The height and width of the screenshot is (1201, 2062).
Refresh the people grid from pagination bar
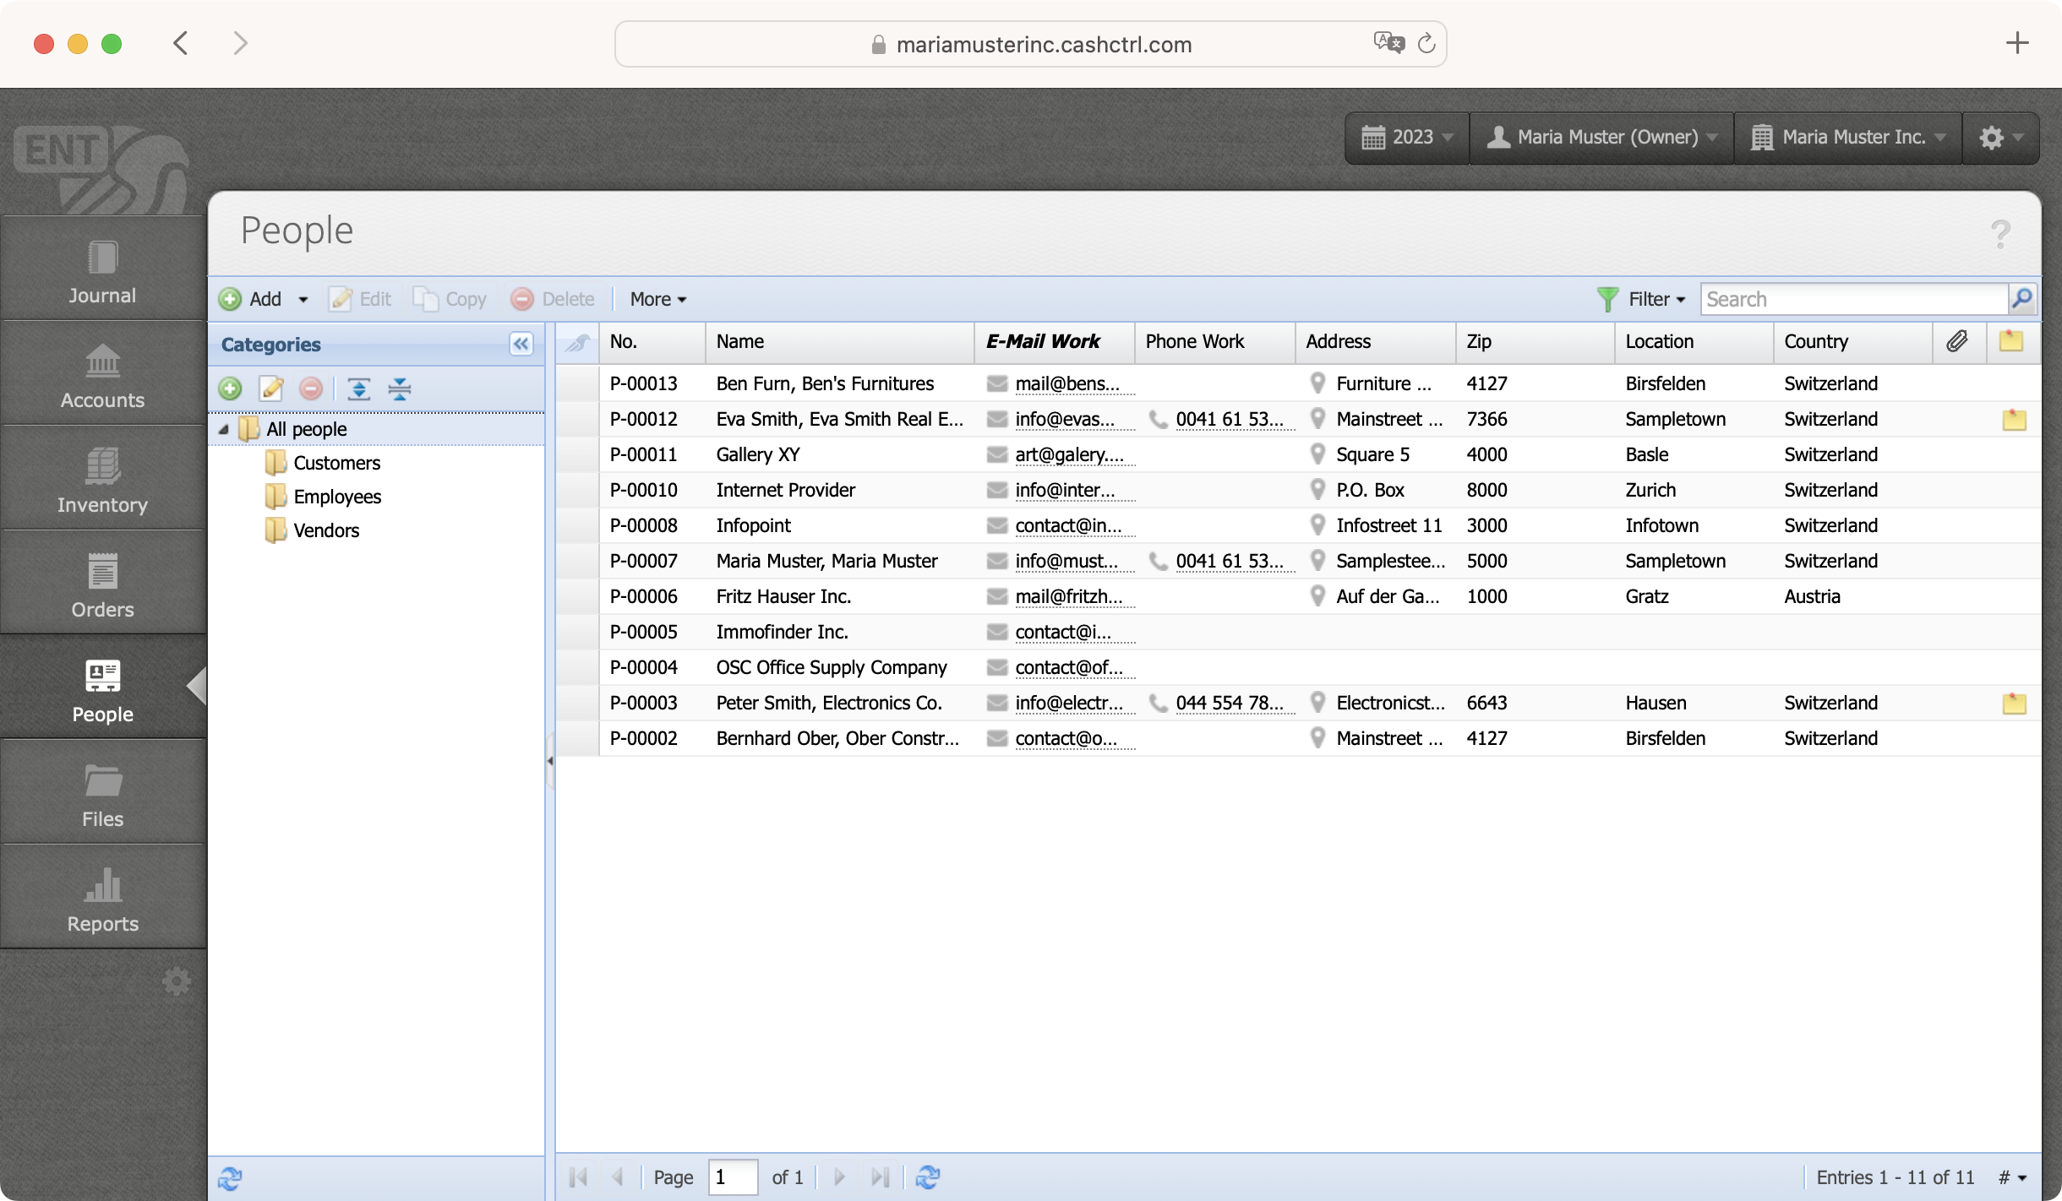tap(928, 1177)
